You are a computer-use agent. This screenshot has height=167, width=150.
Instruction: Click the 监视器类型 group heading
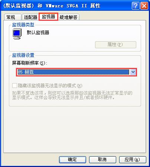click(23, 25)
